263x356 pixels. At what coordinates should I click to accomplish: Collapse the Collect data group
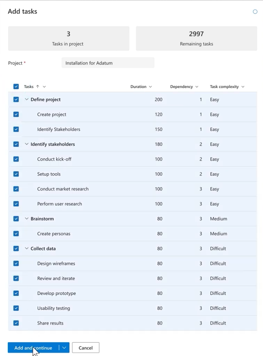(x=27, y=248)
